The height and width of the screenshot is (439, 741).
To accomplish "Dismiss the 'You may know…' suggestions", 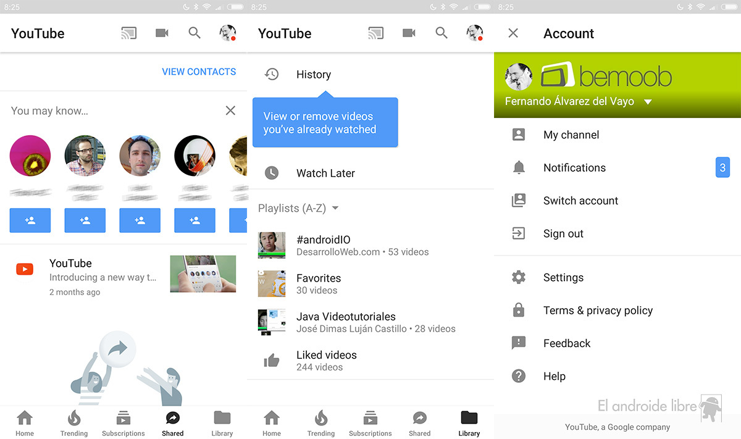I will [230, 111].
